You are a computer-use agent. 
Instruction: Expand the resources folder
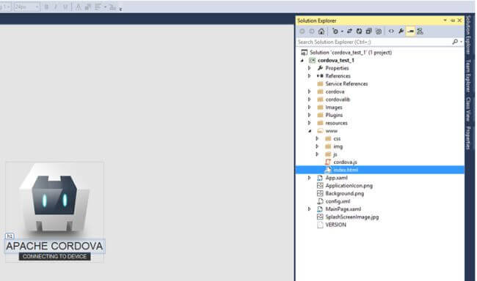click(310, 123)
